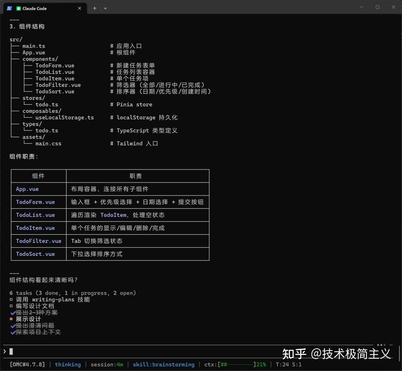Click the 'stores/' folder in the tree
The height and width of the screenshot is (371, 402).
click(x=33, y=98)
